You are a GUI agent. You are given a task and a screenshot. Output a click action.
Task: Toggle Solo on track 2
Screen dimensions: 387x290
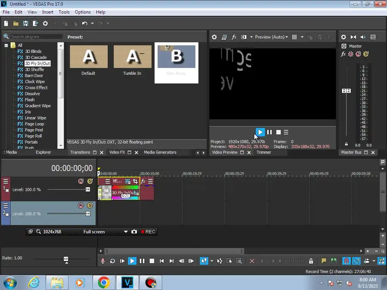90,205
